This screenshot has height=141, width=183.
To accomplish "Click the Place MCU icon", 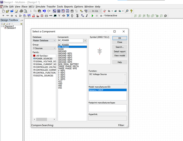I will click(77, 16).
